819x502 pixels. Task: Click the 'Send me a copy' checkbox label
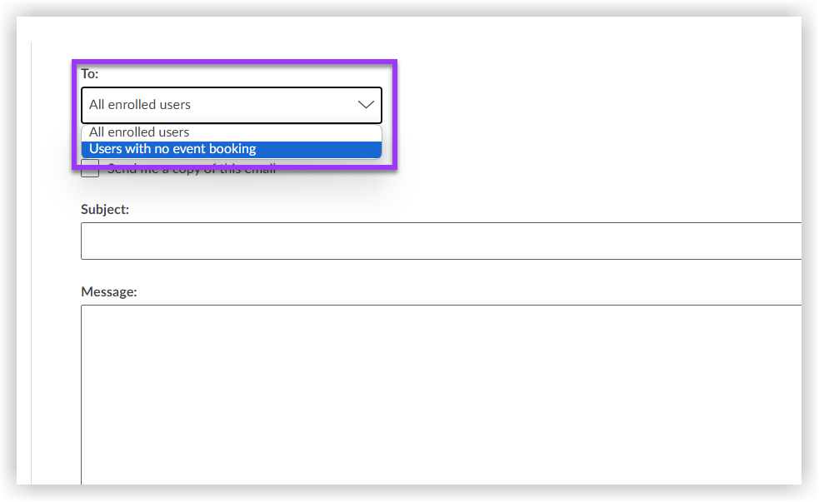pos(192,171)
